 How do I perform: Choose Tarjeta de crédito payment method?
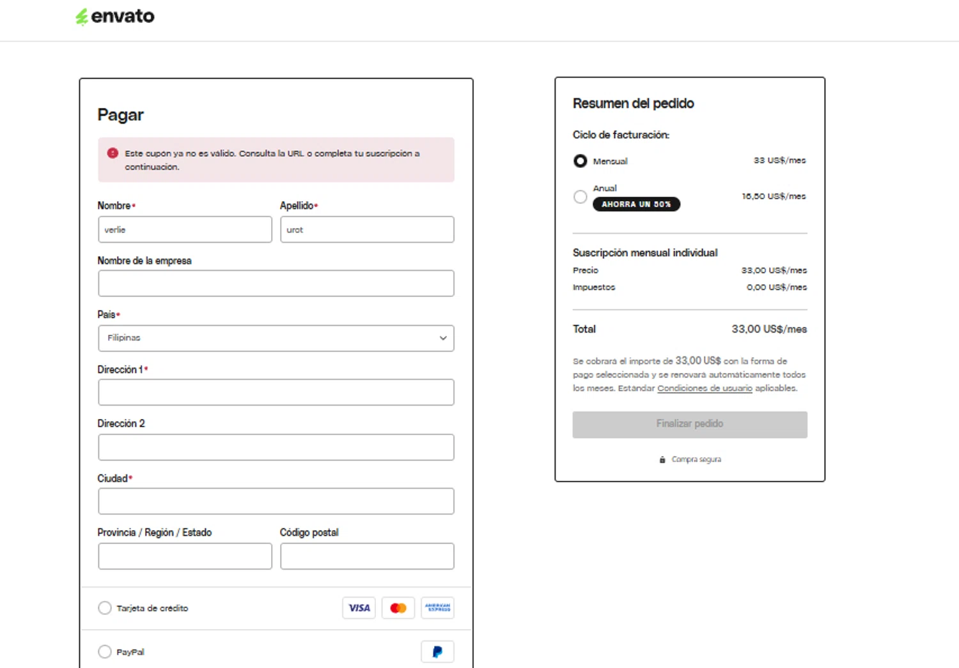(105, 608)
